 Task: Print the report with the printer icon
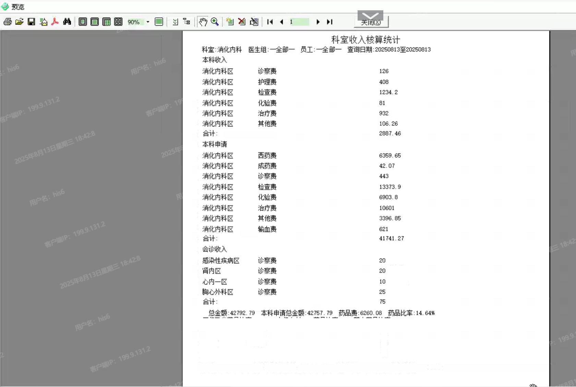[x=8, y=22]
